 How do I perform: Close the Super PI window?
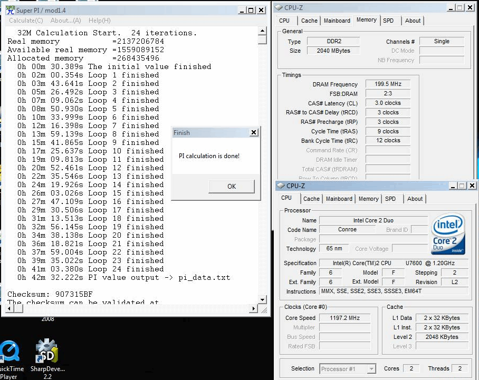pyautogui.click(x=261, y=11)
